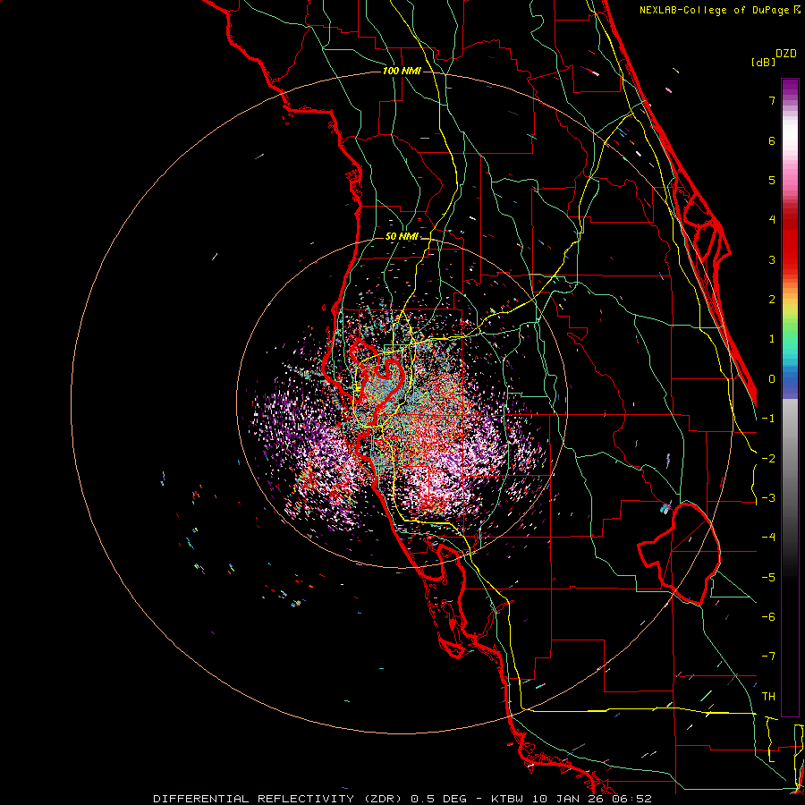Click the "6" value on color scale
This screenshot has height=805, width=805.
[x=772, y=140]
